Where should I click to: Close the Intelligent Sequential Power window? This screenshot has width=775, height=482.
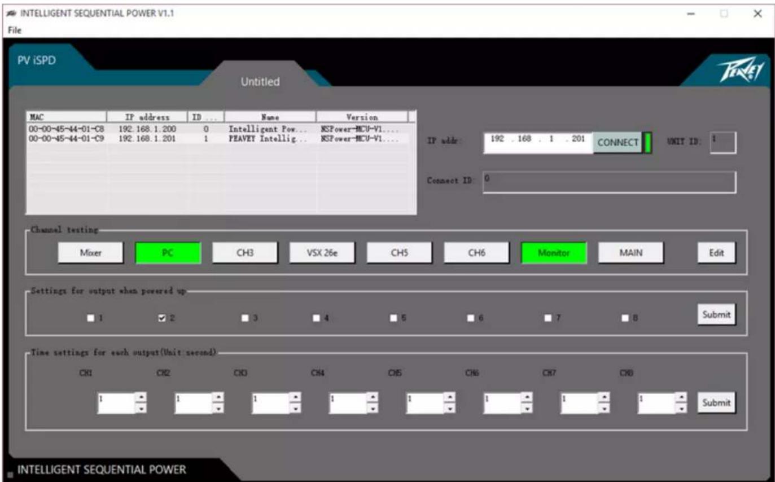pyautogui.click(x=758, y=14)
